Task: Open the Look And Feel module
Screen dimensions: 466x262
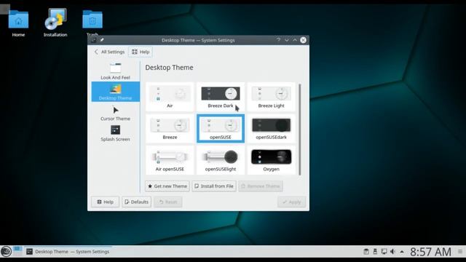Action: tap(115, 71)
